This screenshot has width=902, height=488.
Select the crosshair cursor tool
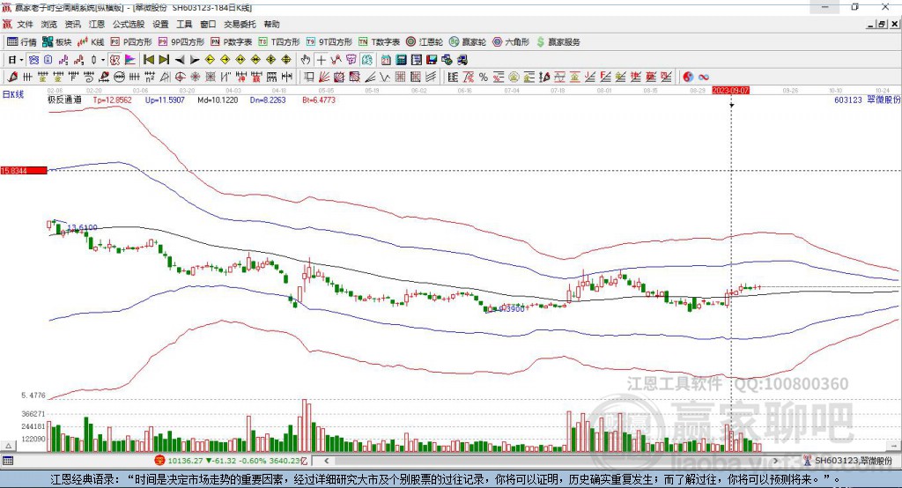coord(322,60)
